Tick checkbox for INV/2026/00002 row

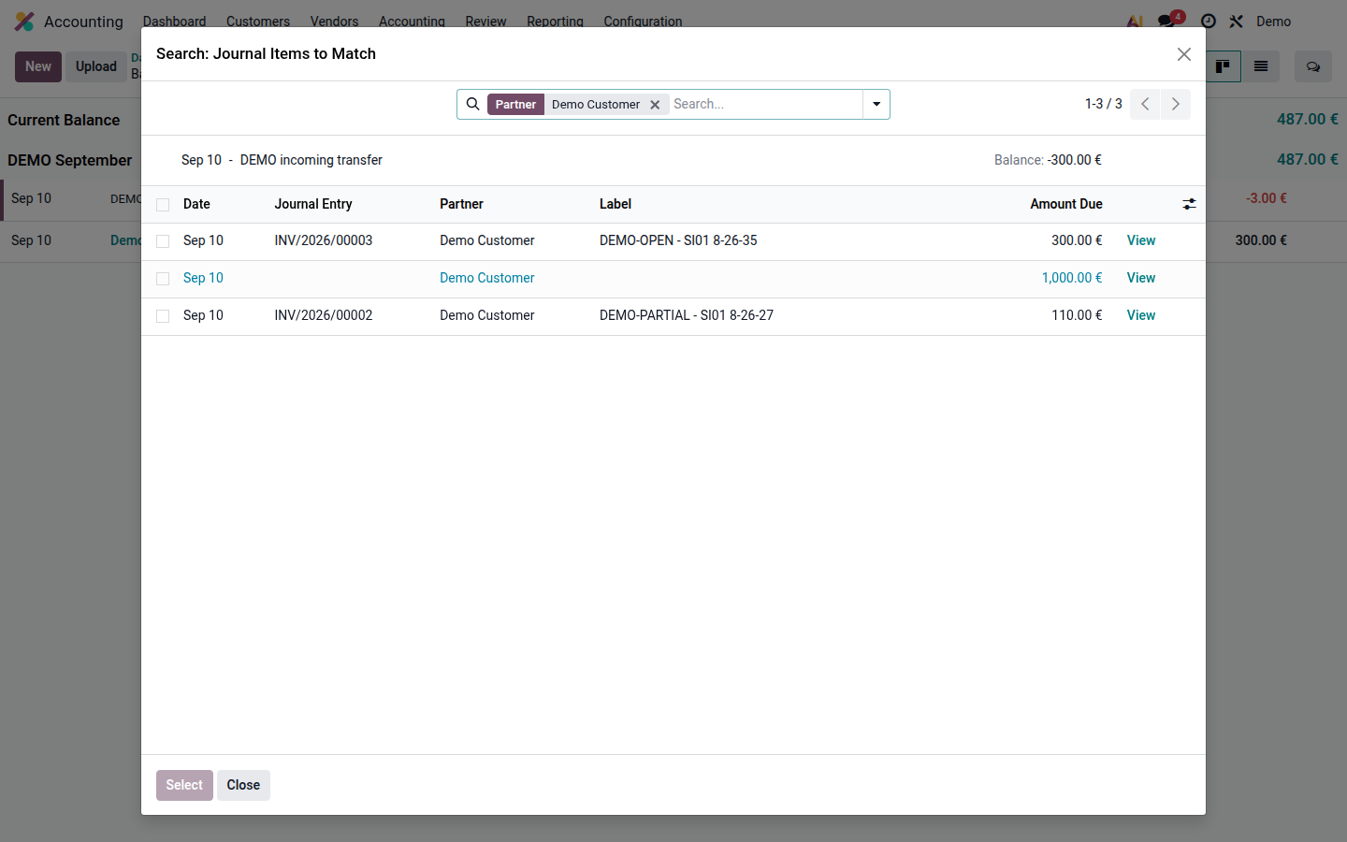(163, 316)
